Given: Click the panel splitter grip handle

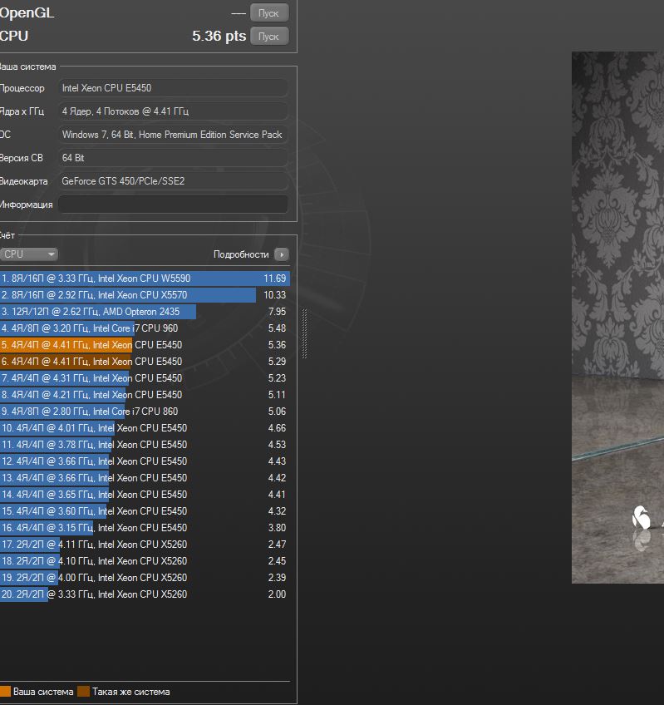Looking at the screenshot, I should (x=304, y=333).
